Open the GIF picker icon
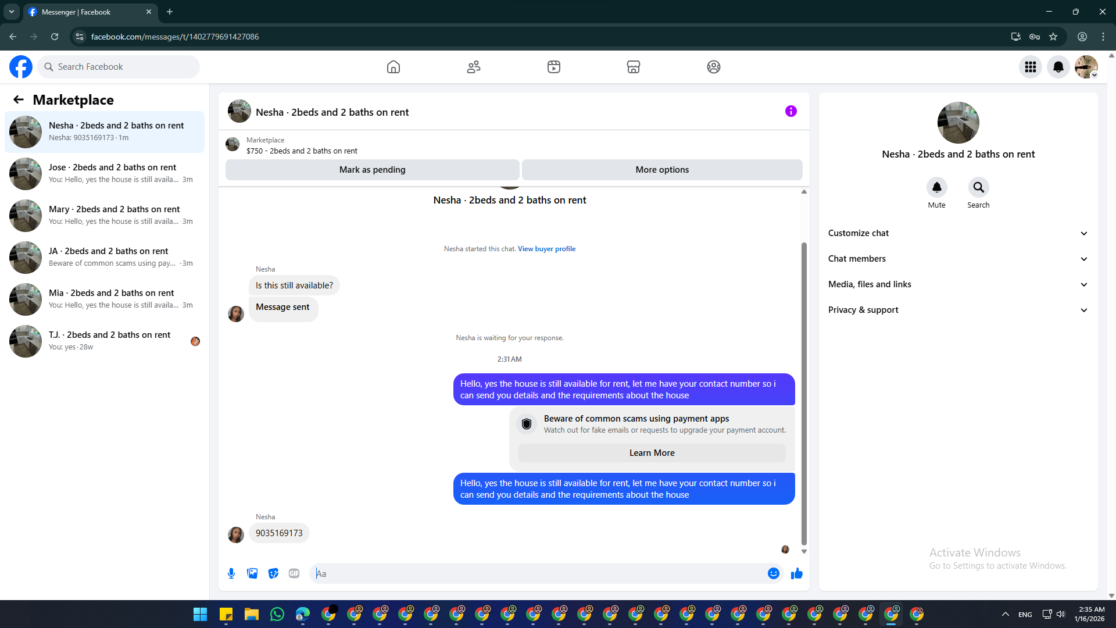The width and height of the screenshot is (1116, 628). coord(294,573)
